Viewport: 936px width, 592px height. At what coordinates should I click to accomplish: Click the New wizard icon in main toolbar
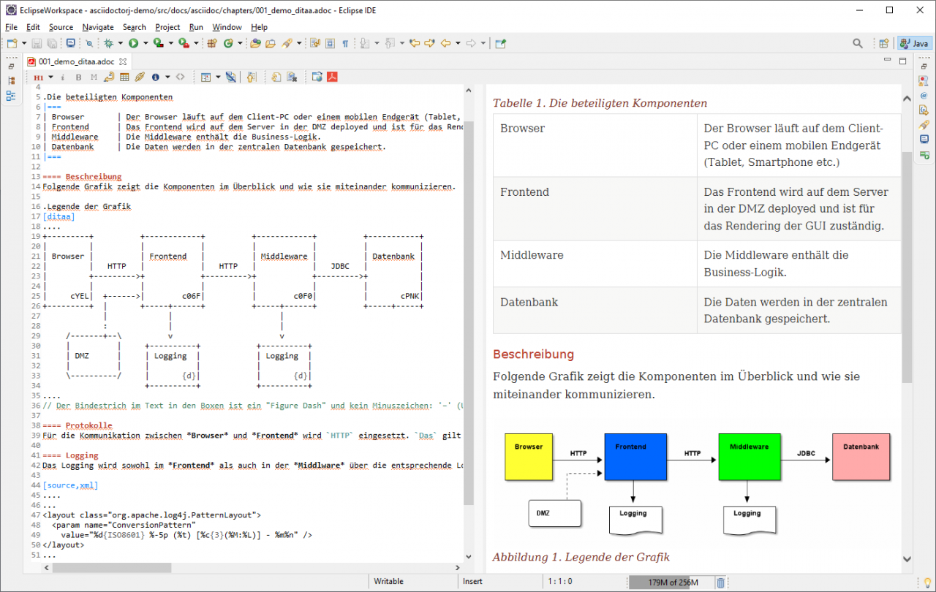coord(12,43)
